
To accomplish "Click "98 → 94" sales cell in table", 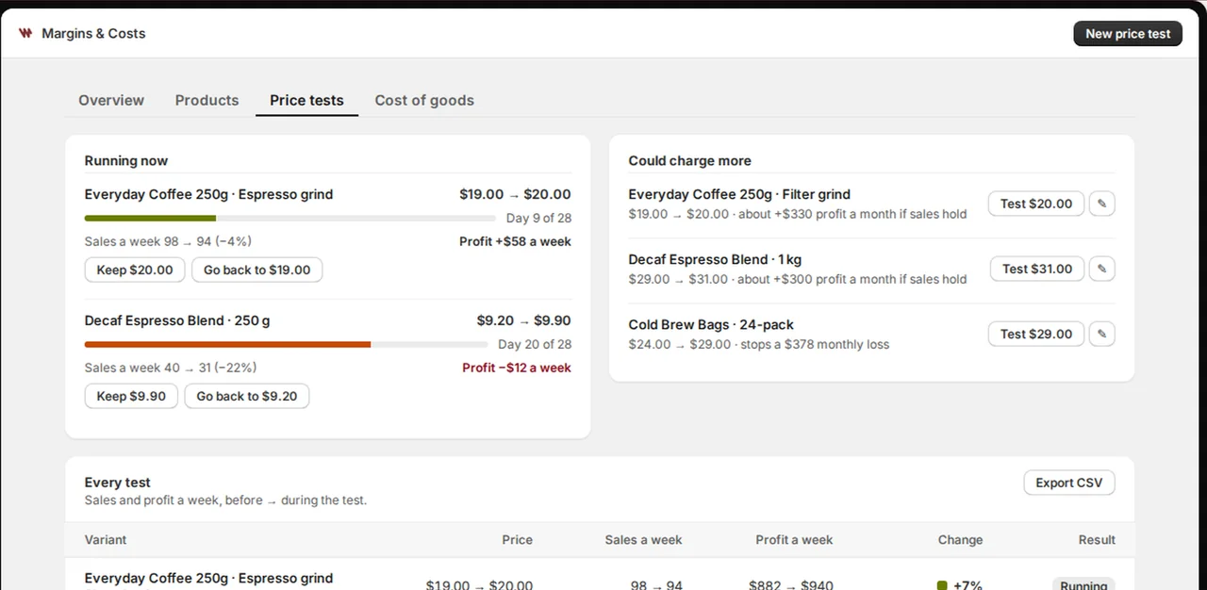I will pyautogui.click(x=656, y=585).
